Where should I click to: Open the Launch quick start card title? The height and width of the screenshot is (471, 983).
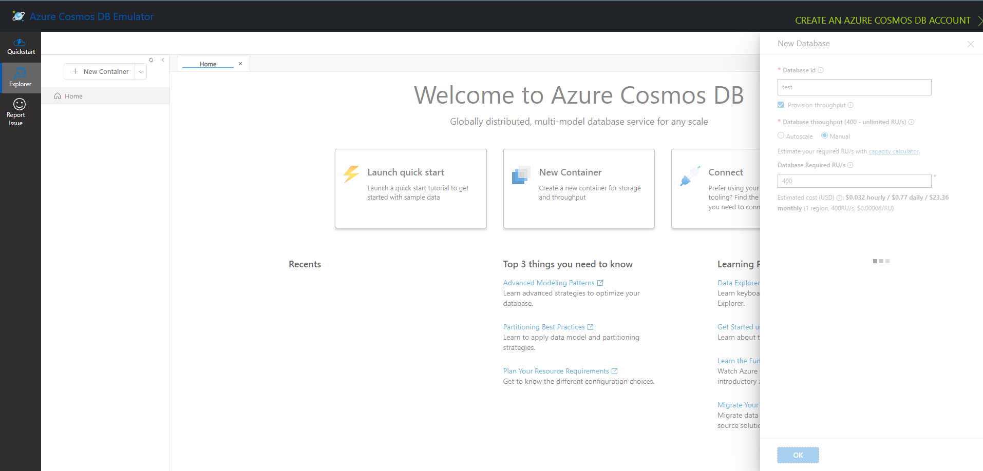[406, 172]
